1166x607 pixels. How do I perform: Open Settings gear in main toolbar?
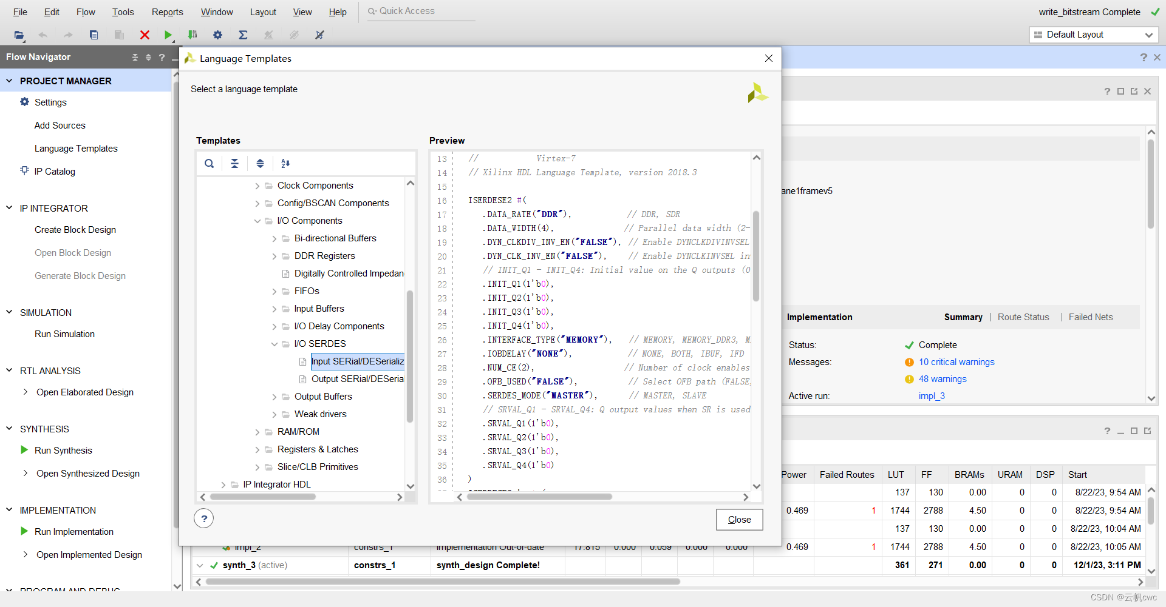[x=217, y=35]
